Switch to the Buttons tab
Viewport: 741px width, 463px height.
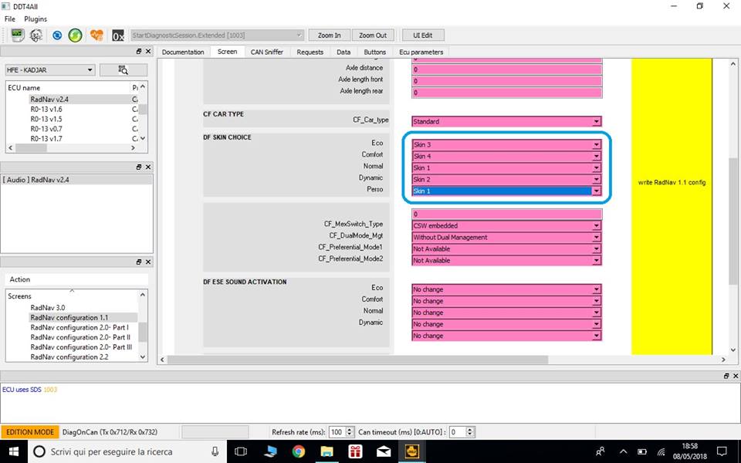coord(375,52)
